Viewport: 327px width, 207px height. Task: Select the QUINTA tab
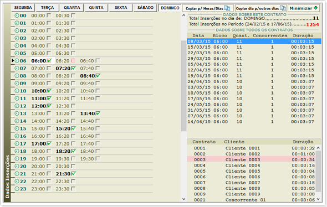coord(96,8)
